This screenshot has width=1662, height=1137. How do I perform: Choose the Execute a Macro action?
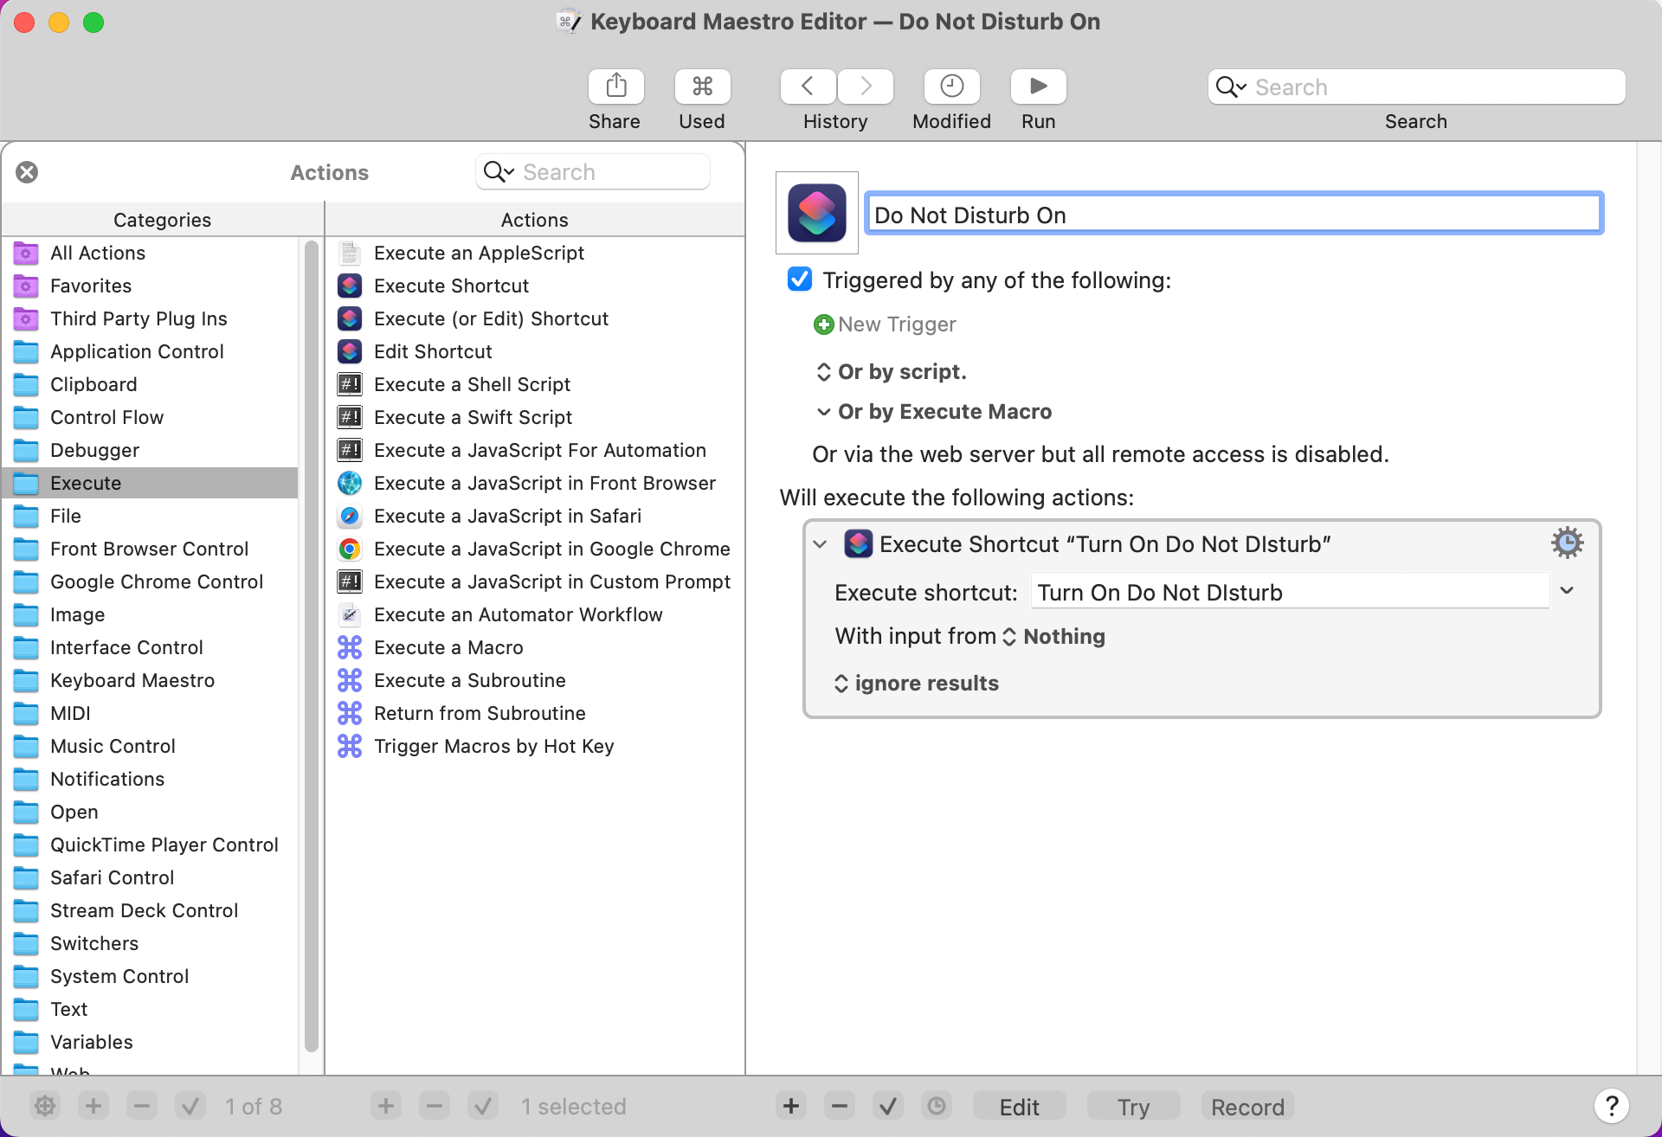pyautogui.click(x=535, y=647)
